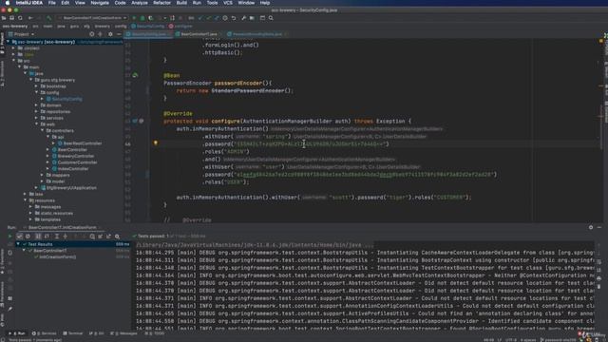This screenshot has width=608, height=342.
Task: Click the Rollback undo icon in toolbar
Action: (234, 18)
